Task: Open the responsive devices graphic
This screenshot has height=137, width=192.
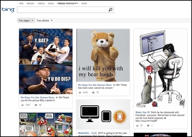Action: pos(103,115)
